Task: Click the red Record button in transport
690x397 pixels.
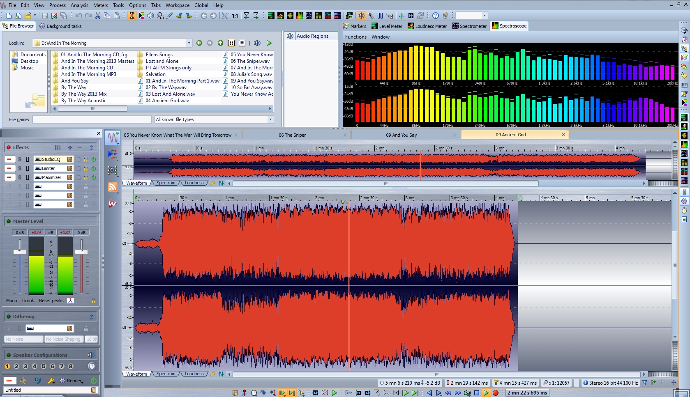Action: tap(496, 393)
